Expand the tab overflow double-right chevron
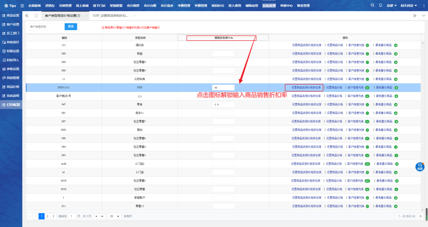Screen dimensions: 428x227 point(415,15)
